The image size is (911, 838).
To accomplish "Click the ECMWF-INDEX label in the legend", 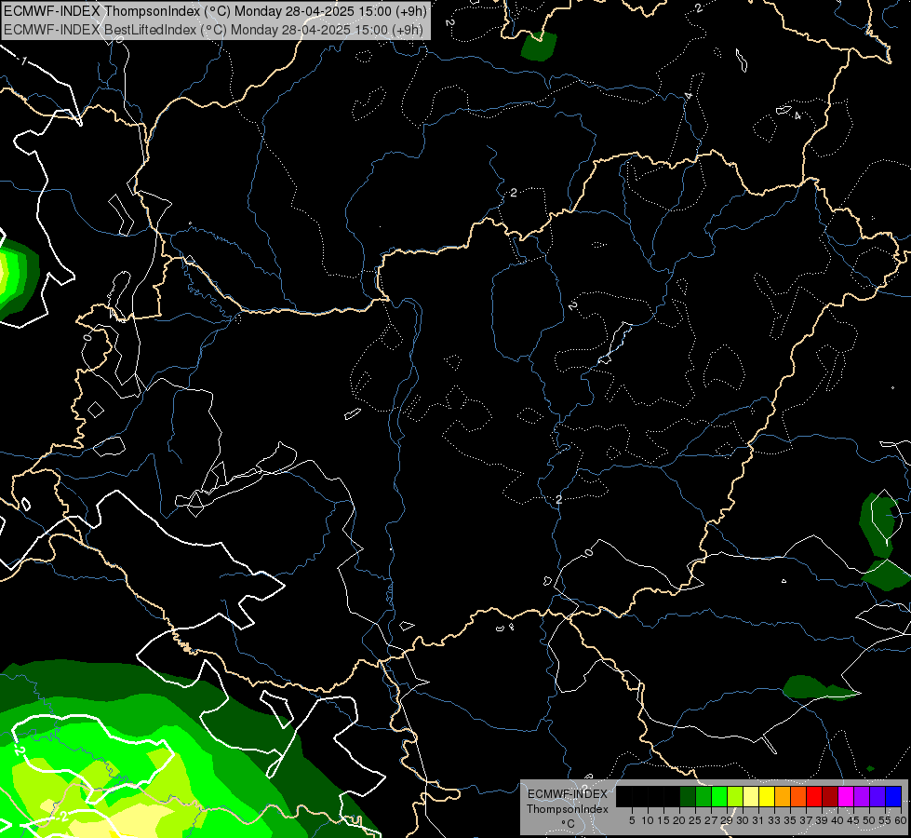I will pos(568,794).
